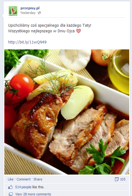Open the roasted meat dish photo
Viewport: 132px width, 196px height.
point(67,112)
